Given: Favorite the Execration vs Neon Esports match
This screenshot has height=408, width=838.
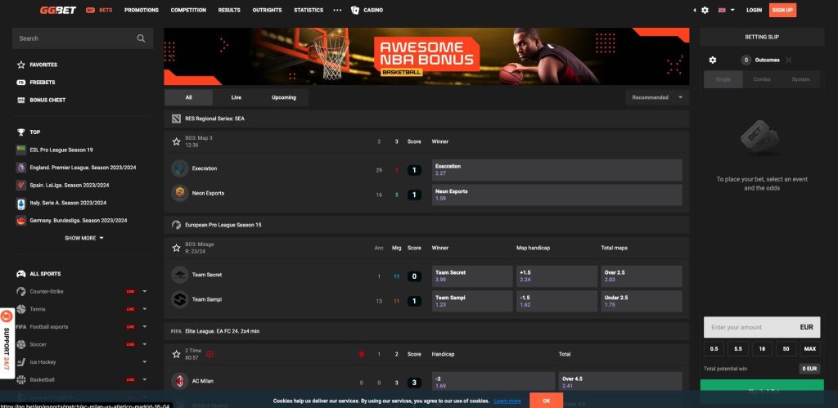Looking at the screenshot, I should coord(176,141).
